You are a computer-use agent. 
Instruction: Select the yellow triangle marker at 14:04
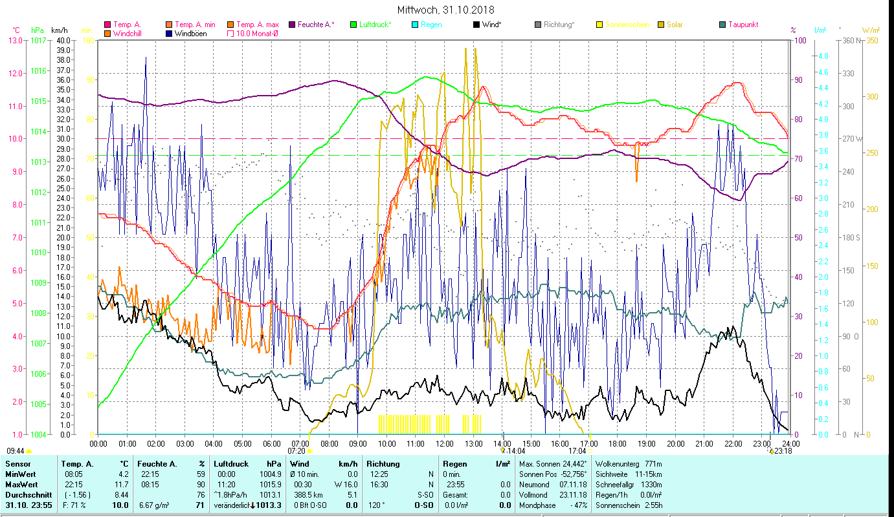click(503, 450)
